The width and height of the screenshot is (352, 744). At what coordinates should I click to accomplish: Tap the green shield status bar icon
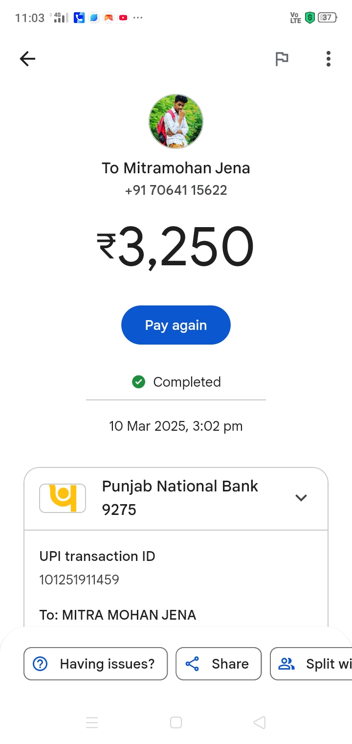pos(309,18)
